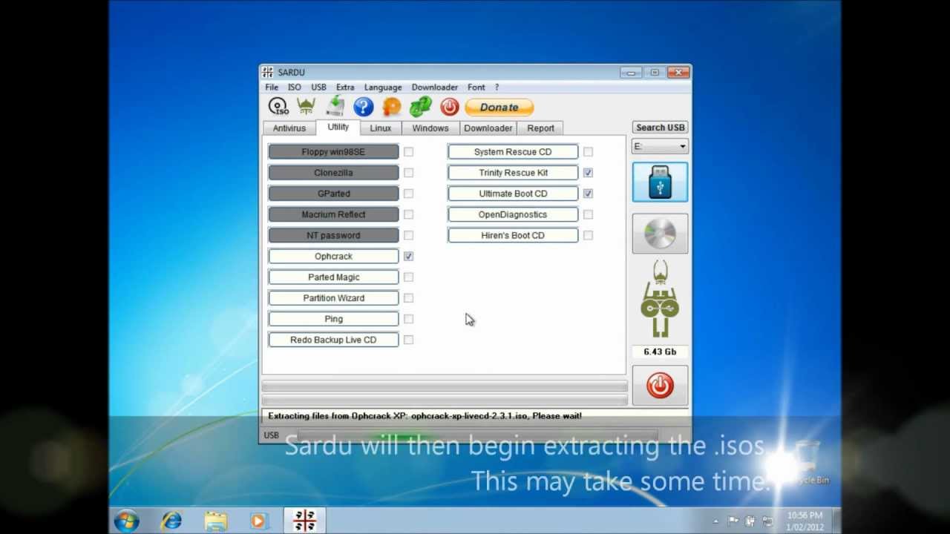Open the Language menu
950x534 pixels.
[383, 87]
